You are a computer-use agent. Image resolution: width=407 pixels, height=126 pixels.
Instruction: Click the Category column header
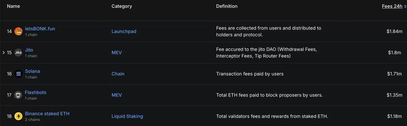122,6
